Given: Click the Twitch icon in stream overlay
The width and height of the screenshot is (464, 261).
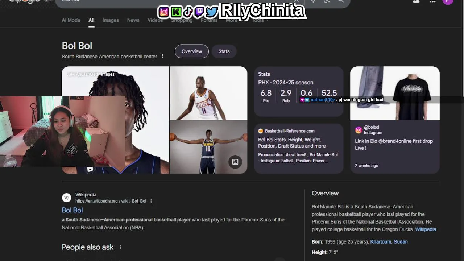Looking at the screenshot, I should tap(199, 12).
